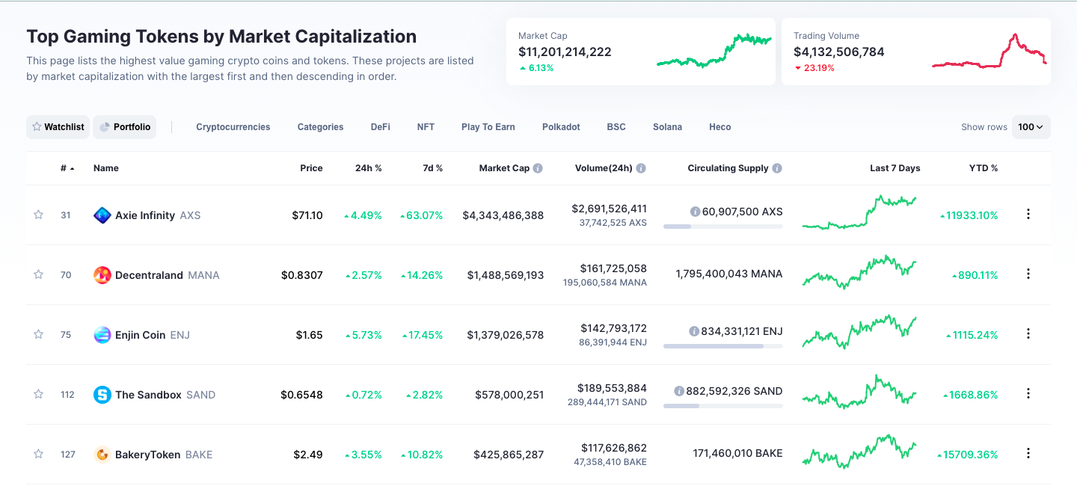The image size is (1077, 486).
Task: Toggle watchlist star for BakeryToken
Action: click(x=38, y=455)
